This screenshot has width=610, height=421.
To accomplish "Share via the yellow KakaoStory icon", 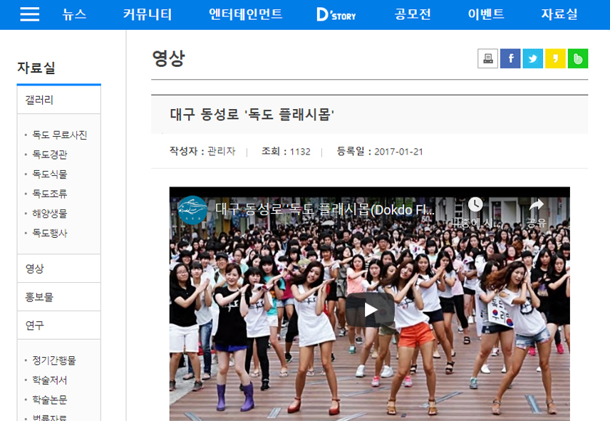I will coord(554,58).
